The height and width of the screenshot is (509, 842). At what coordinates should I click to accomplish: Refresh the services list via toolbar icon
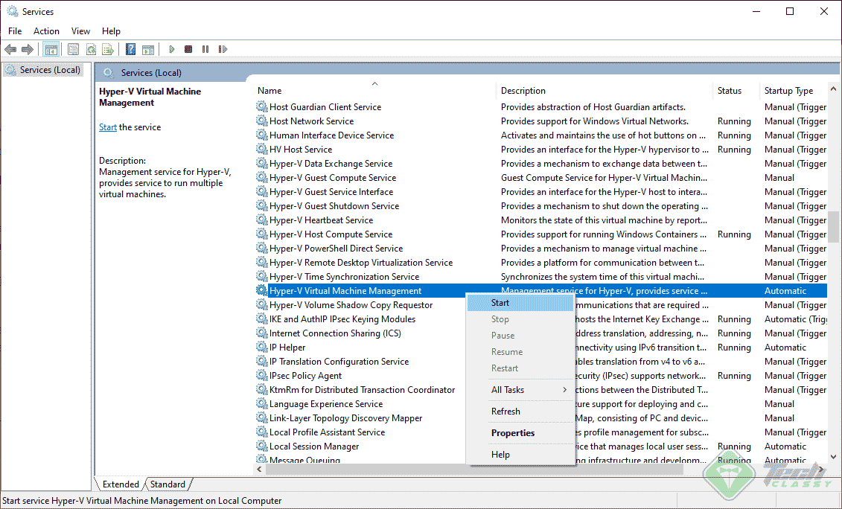[91, 49]
